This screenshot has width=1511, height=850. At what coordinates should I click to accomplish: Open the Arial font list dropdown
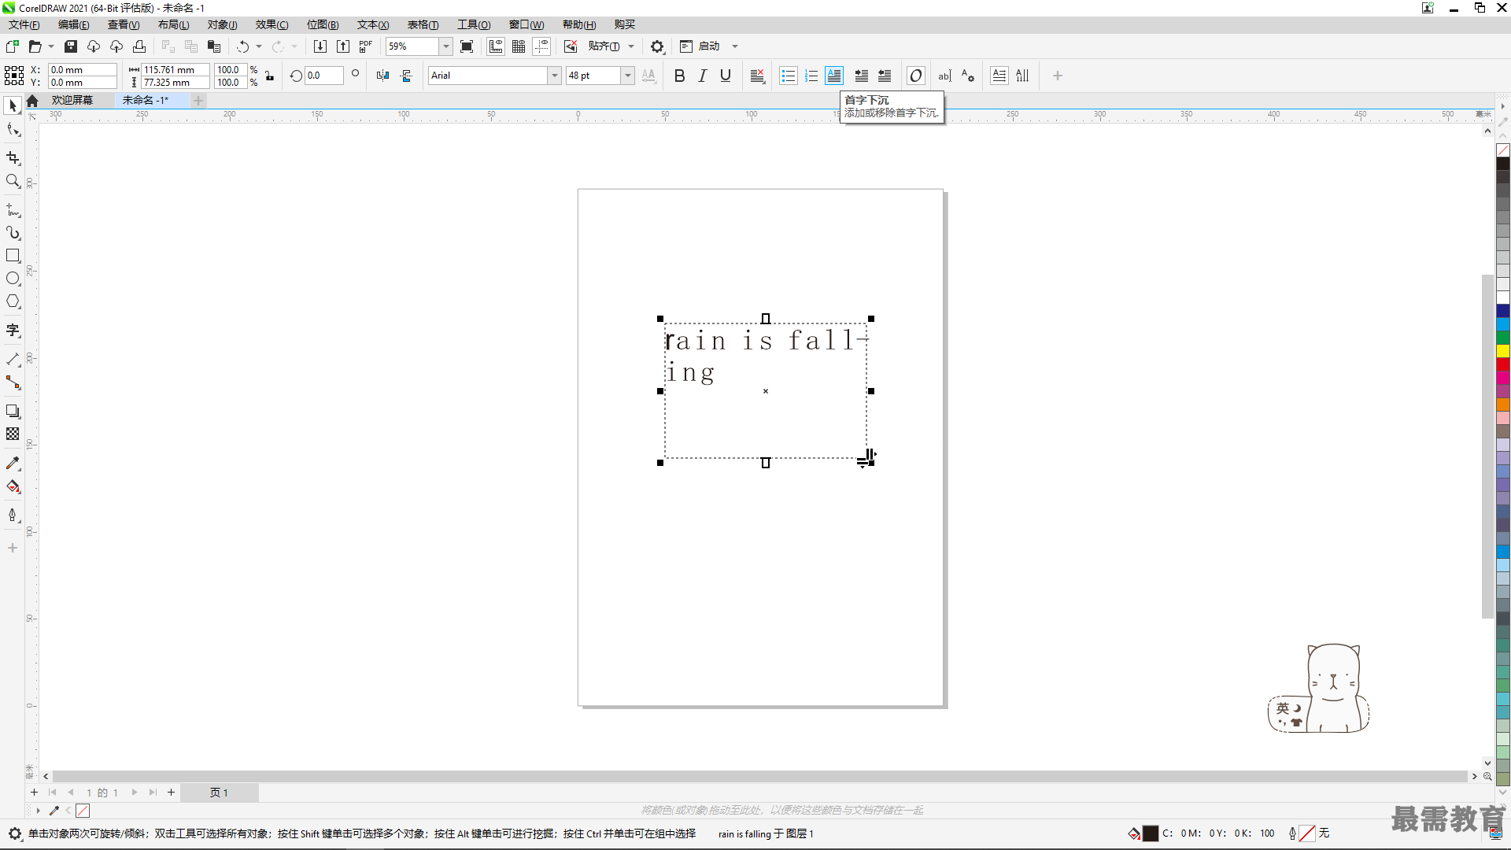[x=554, y=76]
